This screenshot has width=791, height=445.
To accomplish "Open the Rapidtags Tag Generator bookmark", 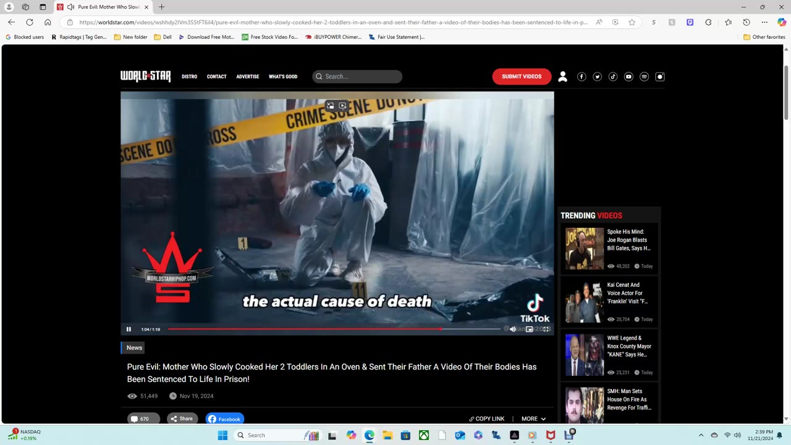I will tap(79, 37).
